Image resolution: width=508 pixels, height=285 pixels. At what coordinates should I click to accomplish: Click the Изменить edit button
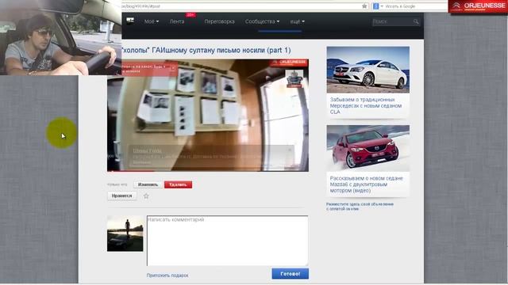148,184
